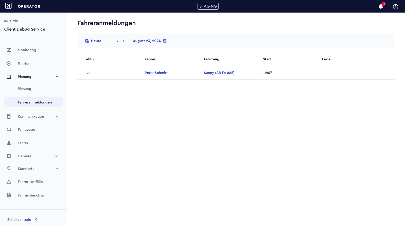405x225 pixels.
Task: Click the Monitoring sidebar icon
Action: pos(9,50)
